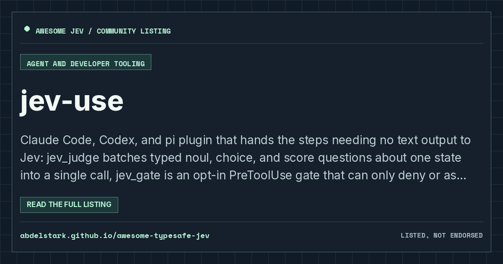503x264 pixels.
Task: Select the AGENT AND DEVELOPER TOOLING tag
Action: click(x=86, y=62)
